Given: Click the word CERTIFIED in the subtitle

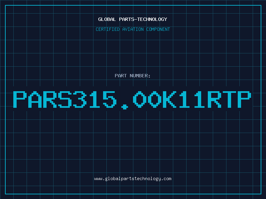Looking at the screenshot, I should click(108, 29).
